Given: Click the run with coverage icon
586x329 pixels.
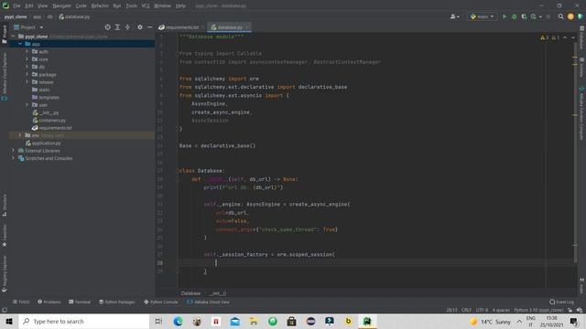Looking at the screenshot, I should coord(524,16).
